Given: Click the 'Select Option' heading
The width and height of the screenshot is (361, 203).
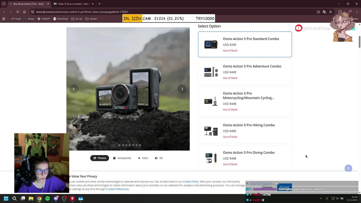Looking at the screenshot, I should click(209, 26).
